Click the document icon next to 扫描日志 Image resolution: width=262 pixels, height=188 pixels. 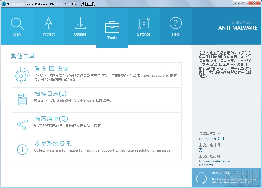[x=22, y=99]
